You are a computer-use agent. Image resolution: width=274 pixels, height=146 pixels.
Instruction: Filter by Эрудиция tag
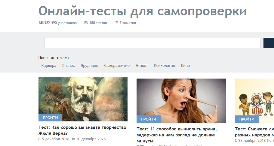pos(89,66)
